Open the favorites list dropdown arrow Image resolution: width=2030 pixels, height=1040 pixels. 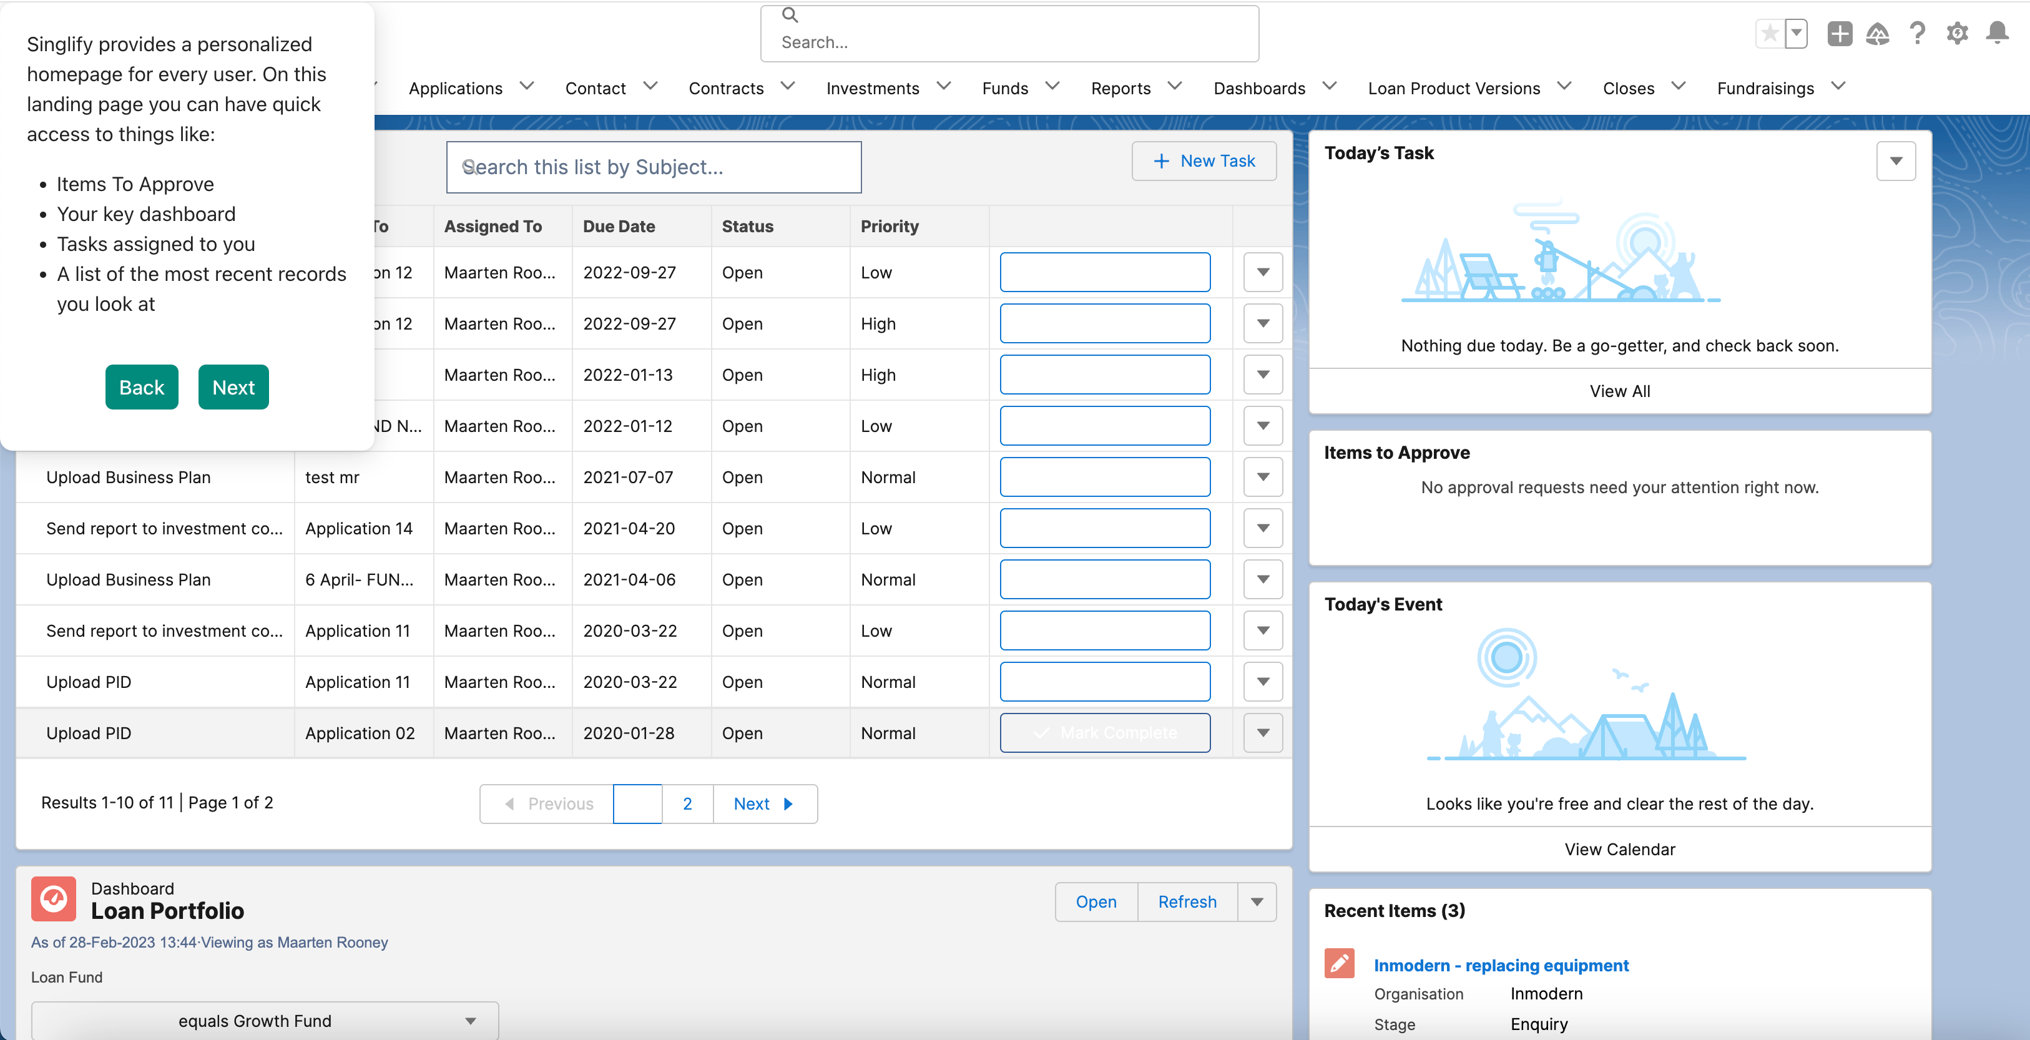(x=1796, y=34)
